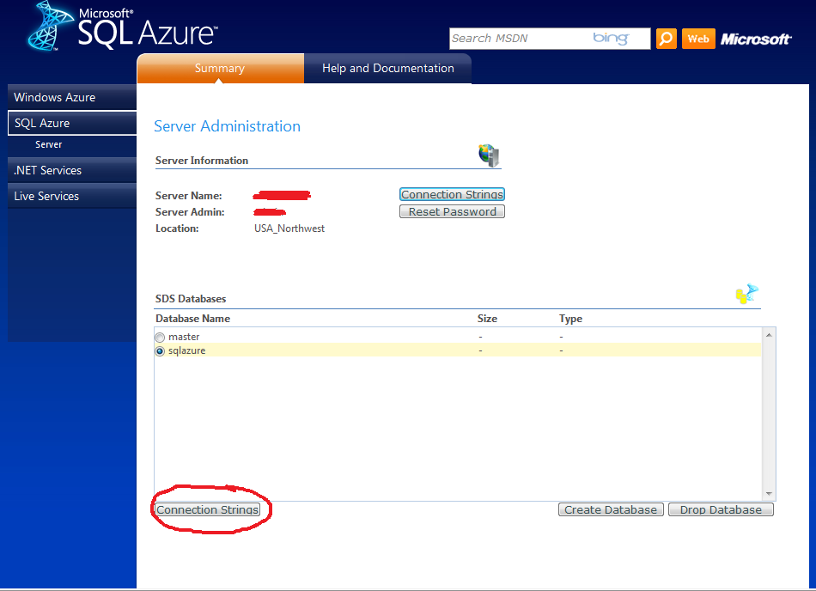Open Windows Azure in sidebar
Viewport: 816px width, 591px height.
pyautogui.click(x=72, y=97)
